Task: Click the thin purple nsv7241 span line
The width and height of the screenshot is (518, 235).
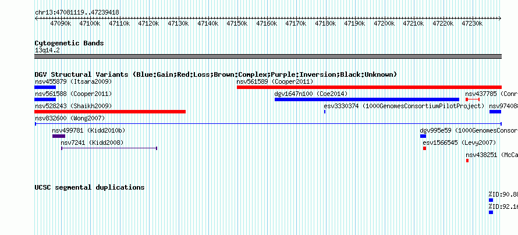Action: (109, 148)
